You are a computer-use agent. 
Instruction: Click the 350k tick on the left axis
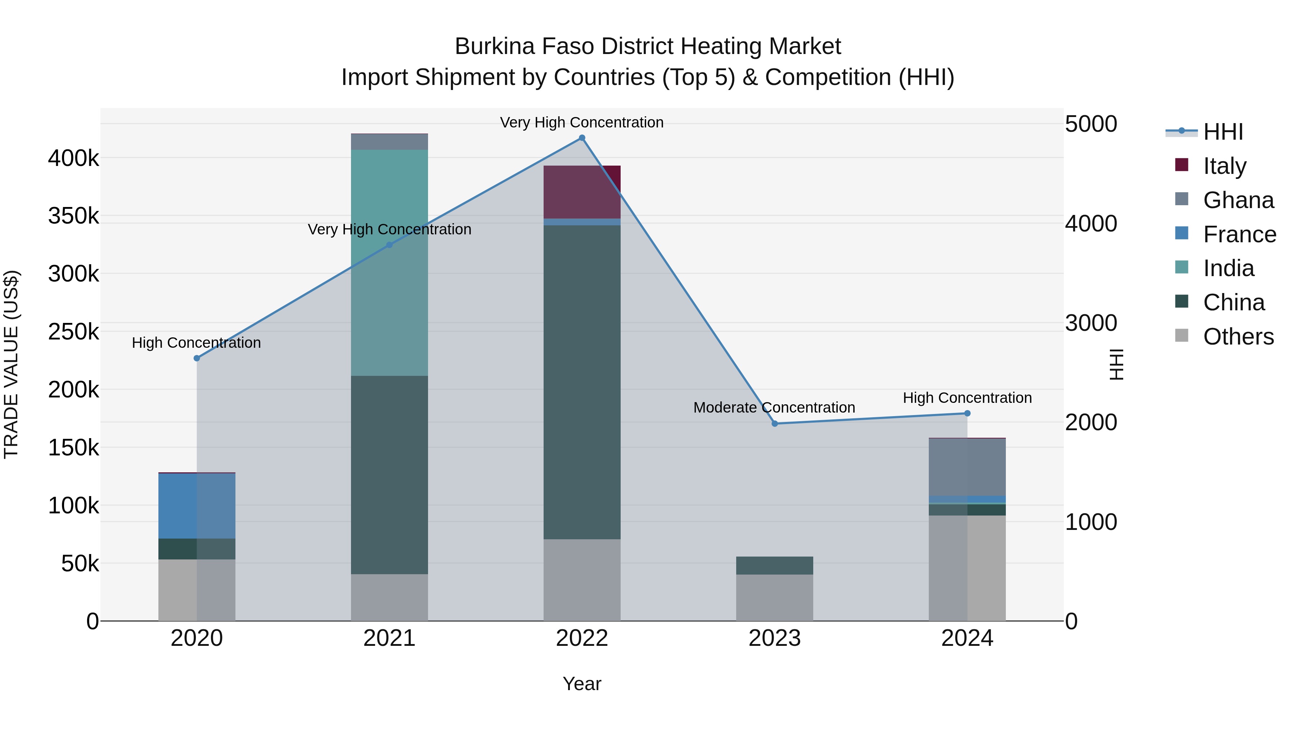point(73,216)
